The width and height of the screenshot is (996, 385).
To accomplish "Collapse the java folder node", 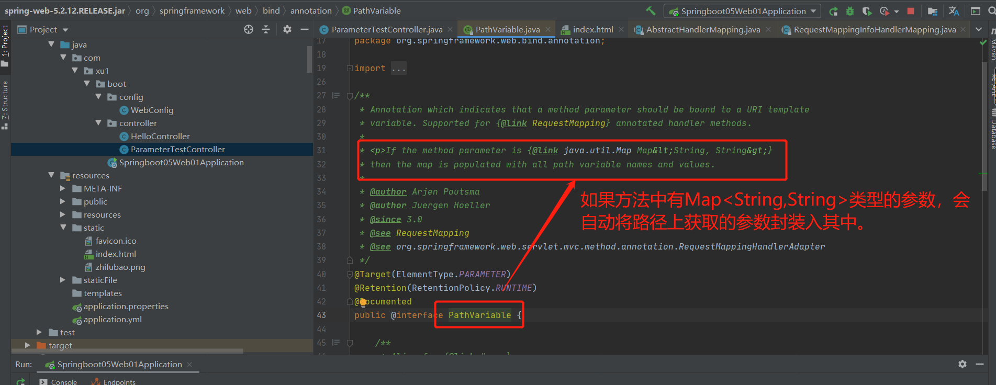I will pos(51,44).
